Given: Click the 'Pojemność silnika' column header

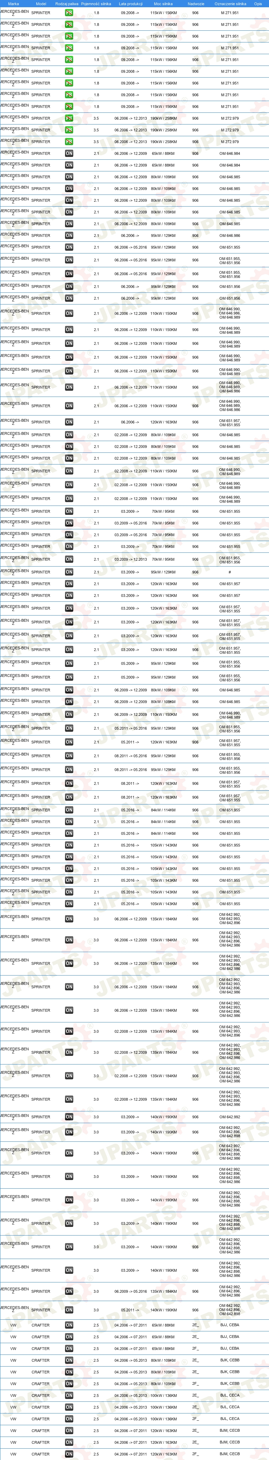Looking at the screenshot, I should [x=96, y=3].
